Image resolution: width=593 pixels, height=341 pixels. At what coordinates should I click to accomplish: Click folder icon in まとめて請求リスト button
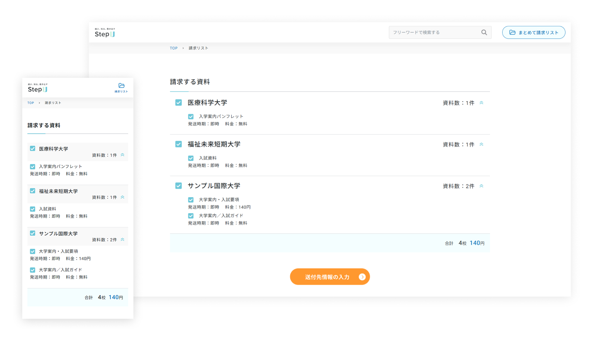[512, 33]
